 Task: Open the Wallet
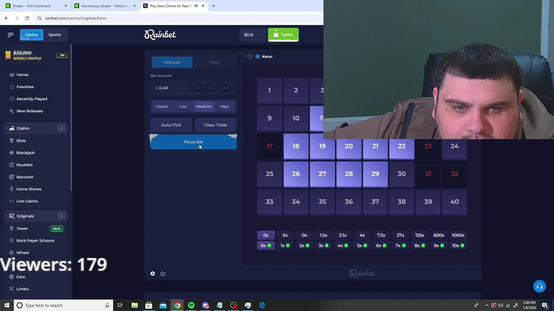click(x=283, y=35)
